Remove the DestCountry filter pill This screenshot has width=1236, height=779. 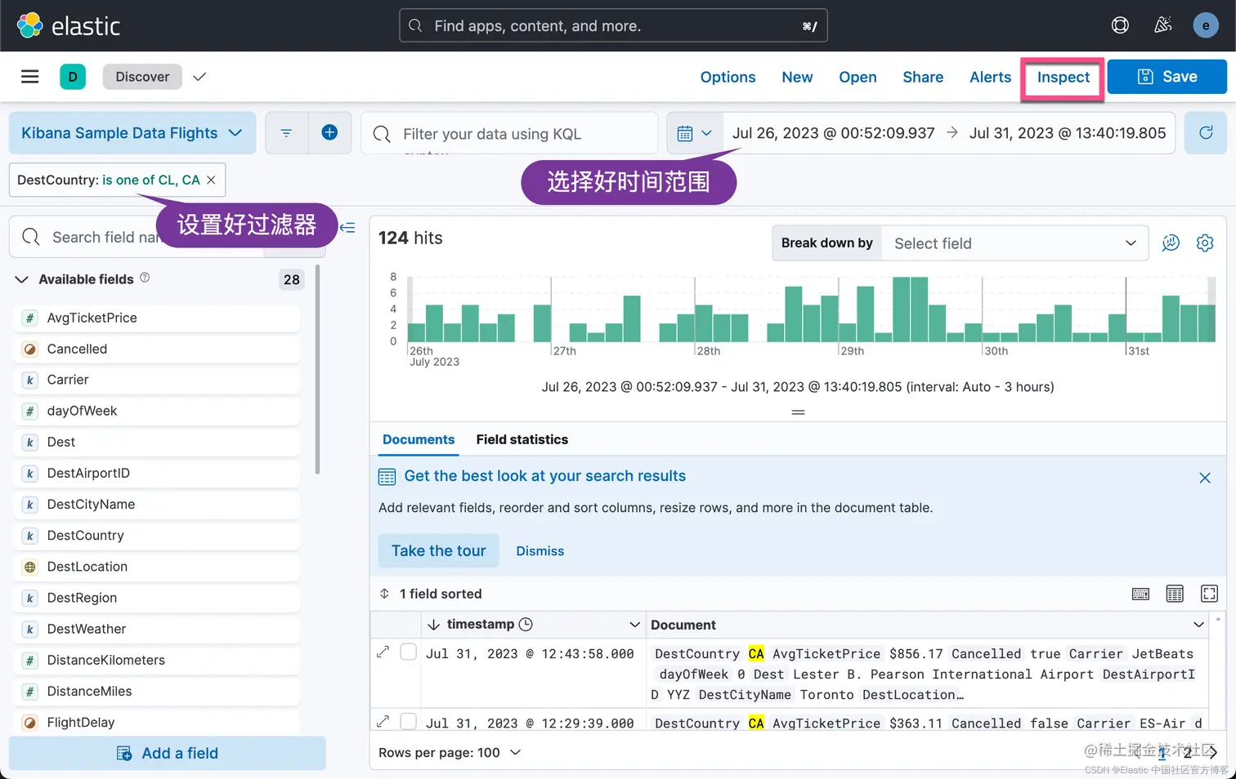coord(211,180)
